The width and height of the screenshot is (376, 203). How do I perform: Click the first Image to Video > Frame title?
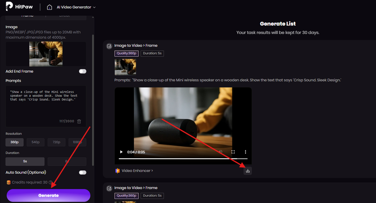pos(136,46)
